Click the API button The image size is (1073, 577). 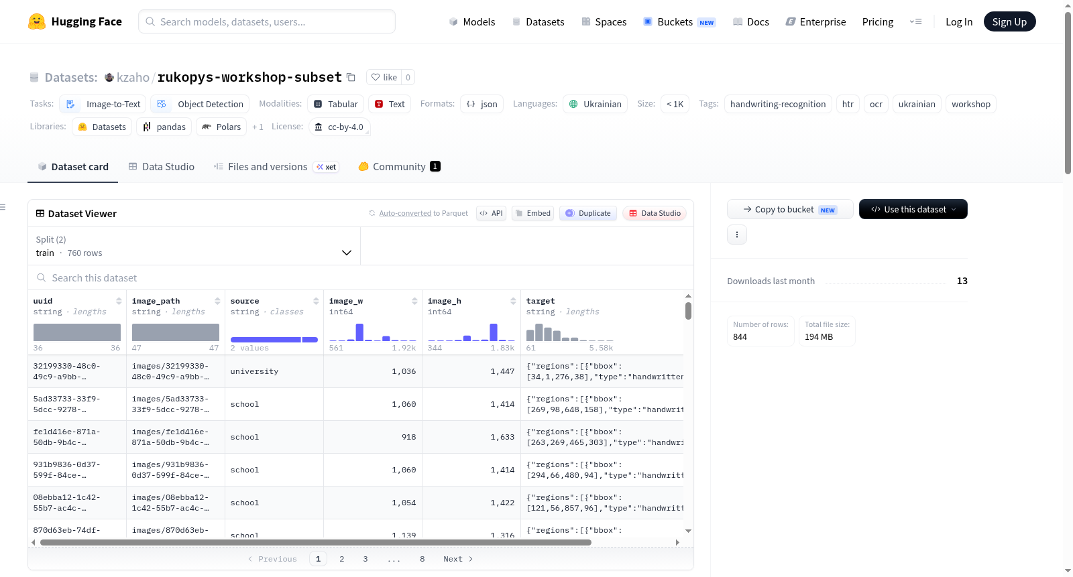pyautogui.click(x=491, y=213)
